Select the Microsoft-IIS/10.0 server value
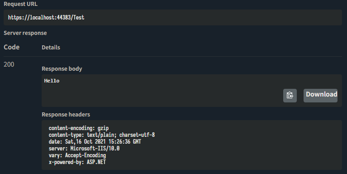 (x=95, y=148)
